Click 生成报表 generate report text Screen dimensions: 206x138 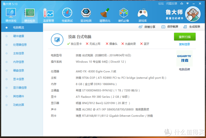[195, 27]
